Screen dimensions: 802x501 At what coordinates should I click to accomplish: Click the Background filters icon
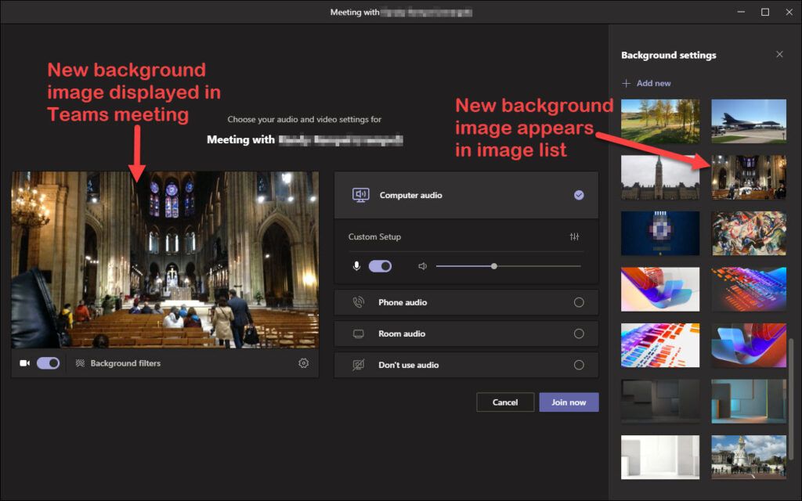click(x=80, y=363)
